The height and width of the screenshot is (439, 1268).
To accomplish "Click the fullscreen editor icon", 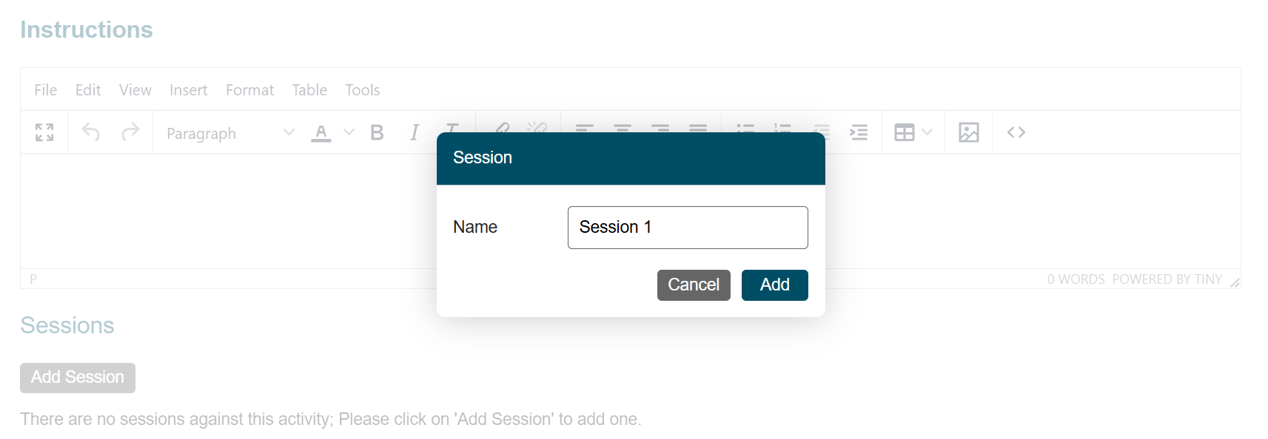I will [x=44, y=132].
